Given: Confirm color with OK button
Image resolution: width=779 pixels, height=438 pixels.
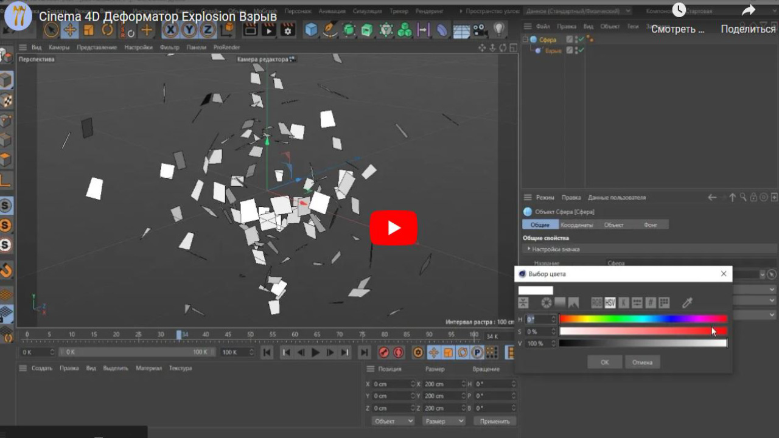Looking at the screenshot, I should pyautogui.click(x=604, y=362).
